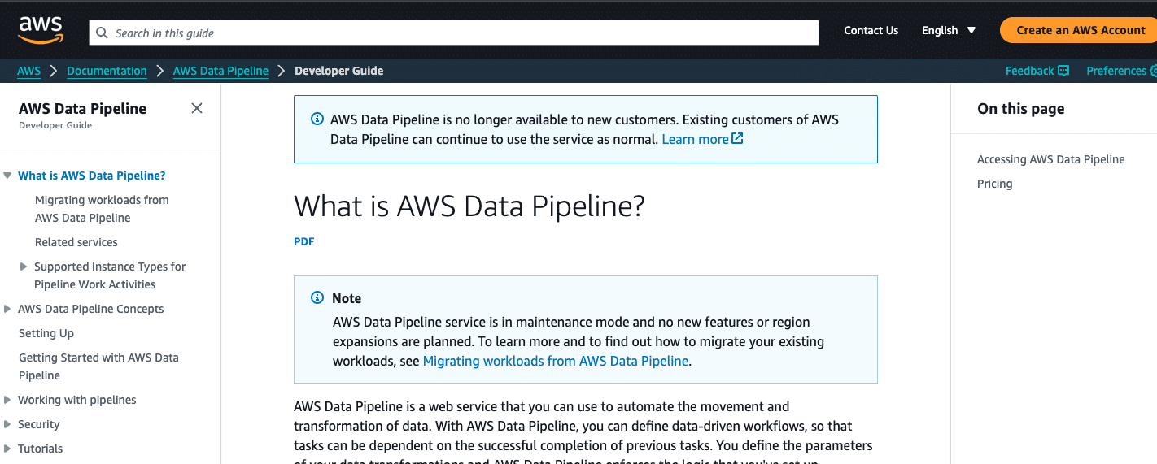Click Create an AWS Account button

(1079, 30)
